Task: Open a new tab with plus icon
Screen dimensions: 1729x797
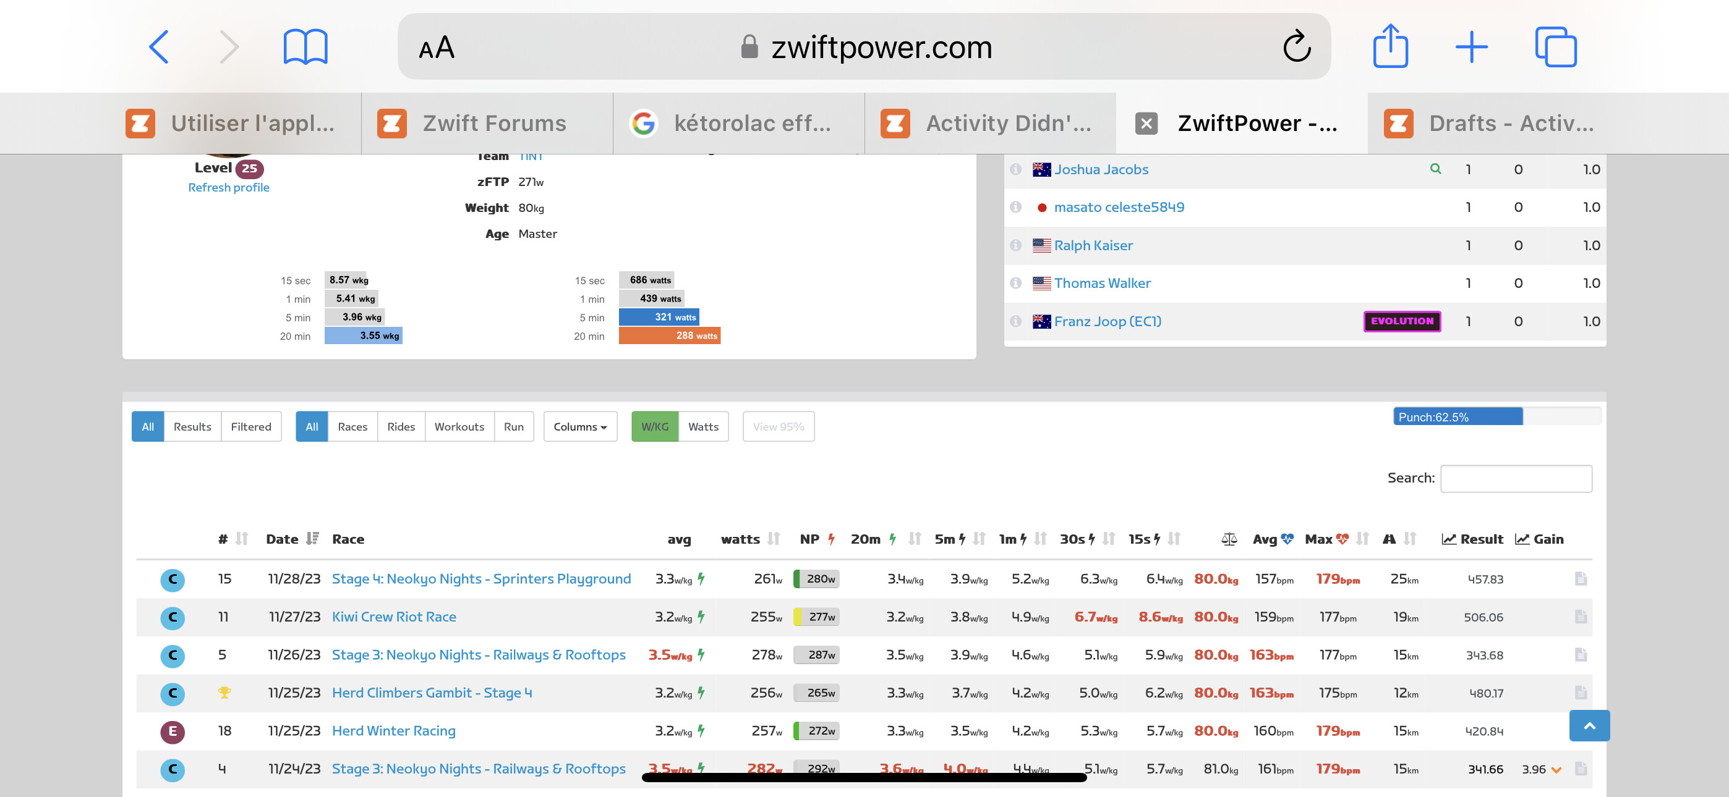Action: click(x=1471, y=47)
